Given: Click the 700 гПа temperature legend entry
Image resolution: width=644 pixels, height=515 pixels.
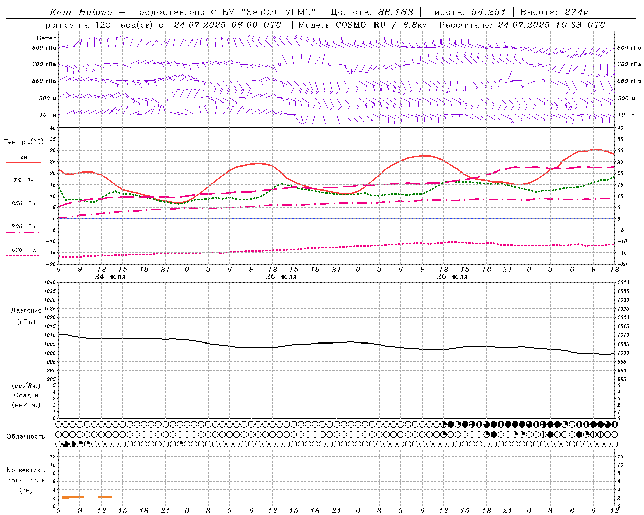Looking at the screenshot, I should point(24,226).
